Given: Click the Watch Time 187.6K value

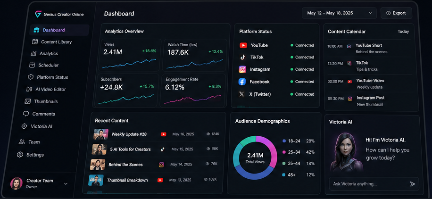Looking at the screenshot, I should point(178,52).
